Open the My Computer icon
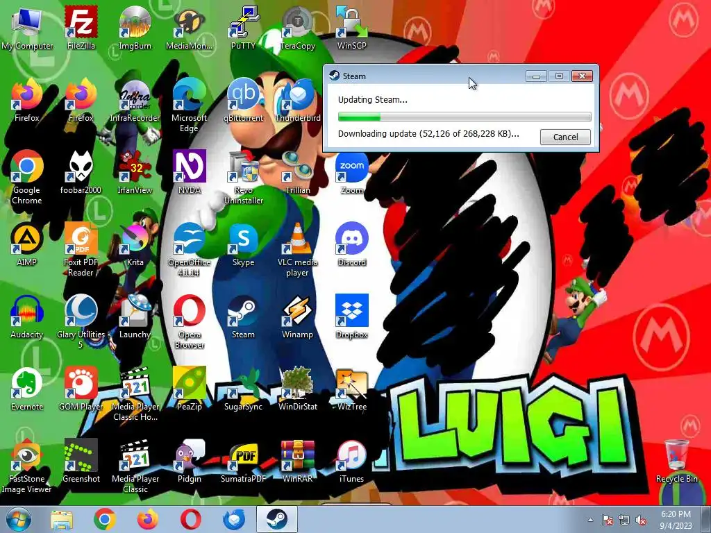Image resolution: width=711 pixels, height=533 pixels. [x=27, y=27]
